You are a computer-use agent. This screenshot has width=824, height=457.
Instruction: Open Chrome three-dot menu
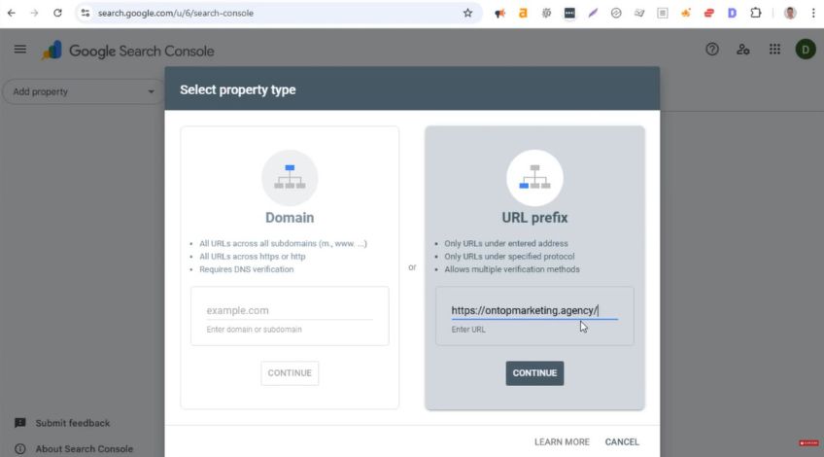pyautogui.click(x=813, y=14)
